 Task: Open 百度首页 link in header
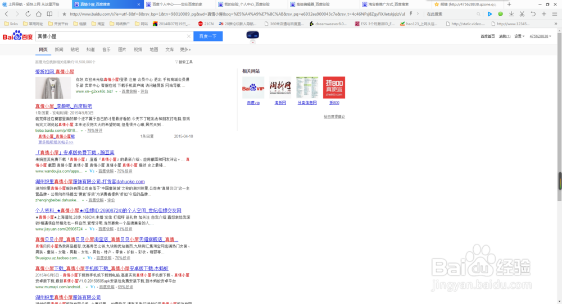coord(487,36)
